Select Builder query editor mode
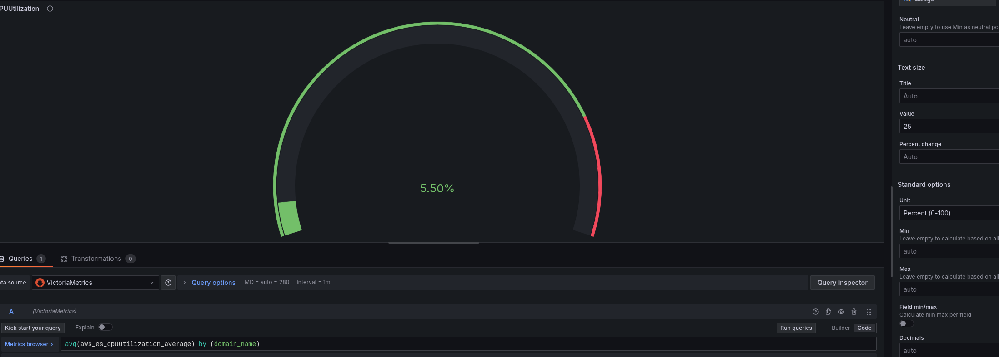This screenshot has width=999, height=357. click(x=840, y=328)
